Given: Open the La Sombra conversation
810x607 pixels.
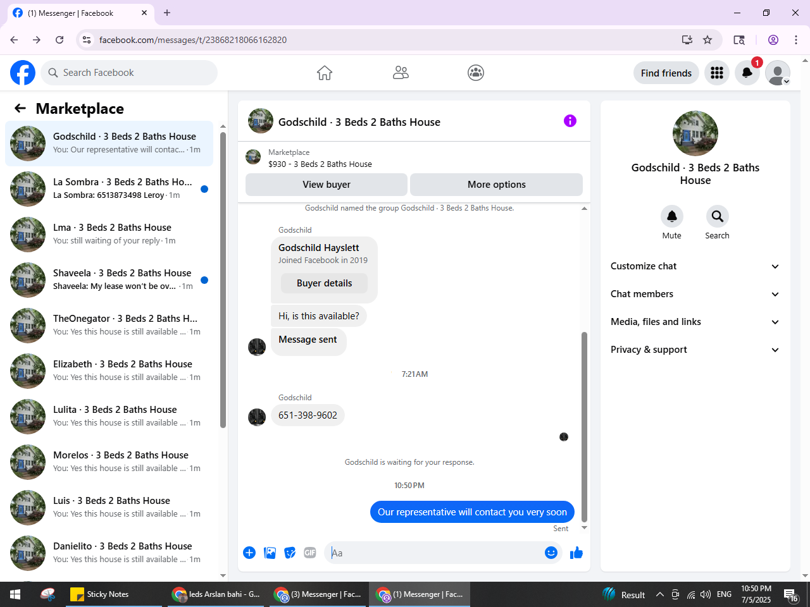Looking at the screenshot, I should click(109, 189).
